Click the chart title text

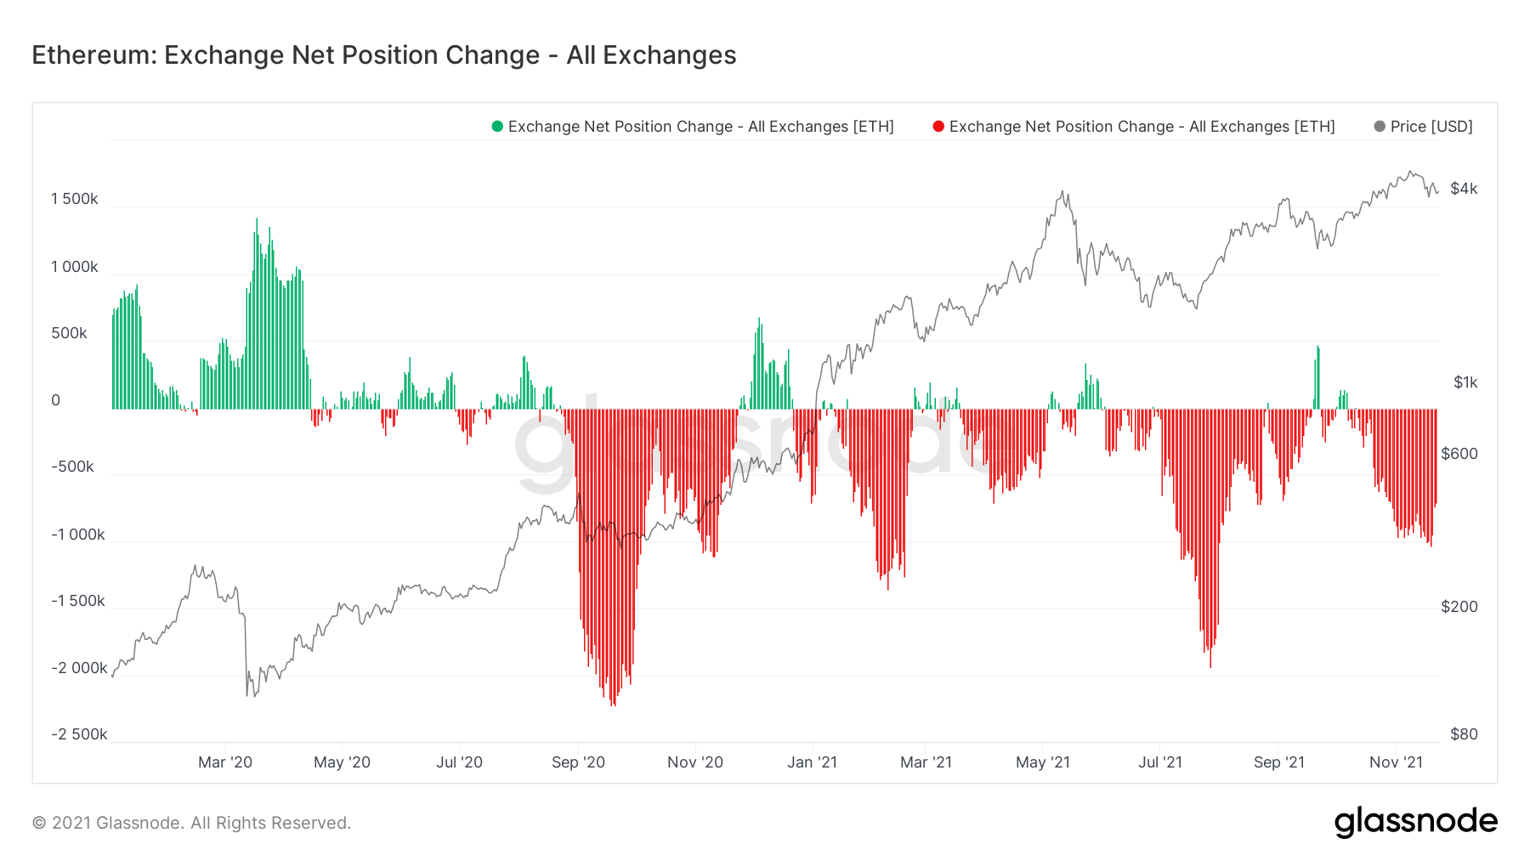tap(384, 55)
